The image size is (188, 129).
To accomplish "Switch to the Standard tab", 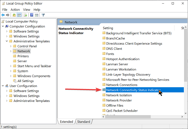I will pyautogui.click(x=84, y=122).
